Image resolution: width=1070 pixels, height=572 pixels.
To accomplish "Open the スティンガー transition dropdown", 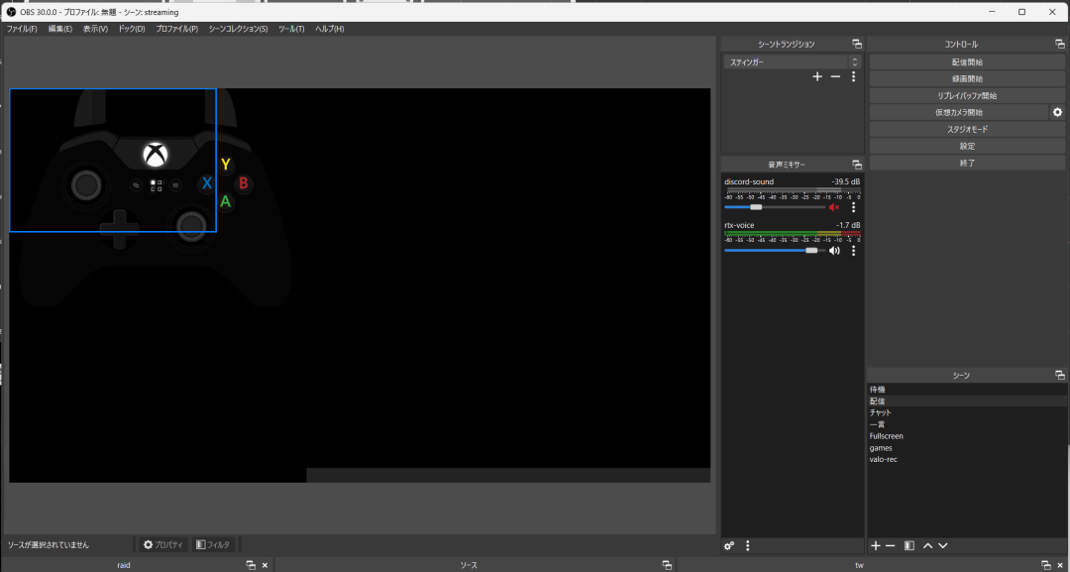I will [x=792, y=61].
